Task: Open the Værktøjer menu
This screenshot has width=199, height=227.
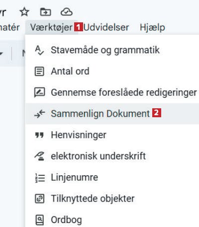Action: pos(51,27)
